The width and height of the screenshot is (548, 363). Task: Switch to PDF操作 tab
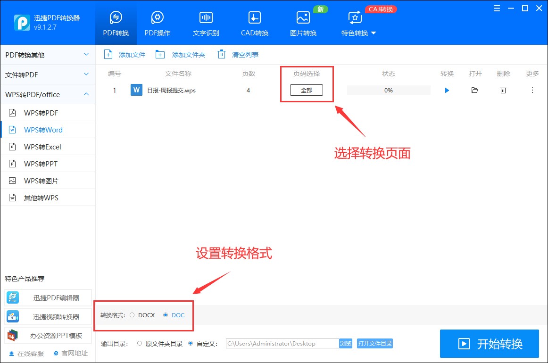tap(157, 23)
